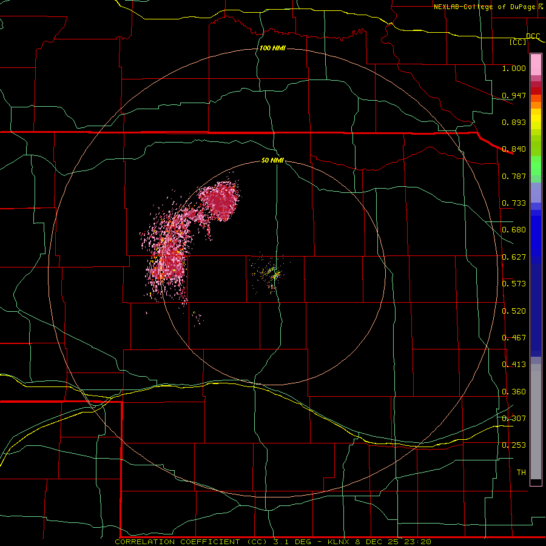Click the Correlation Coefficient 3.1 DEG KLNX caption
The height and width of the screenshot is (546, 546).
click(x=273, y=542)
